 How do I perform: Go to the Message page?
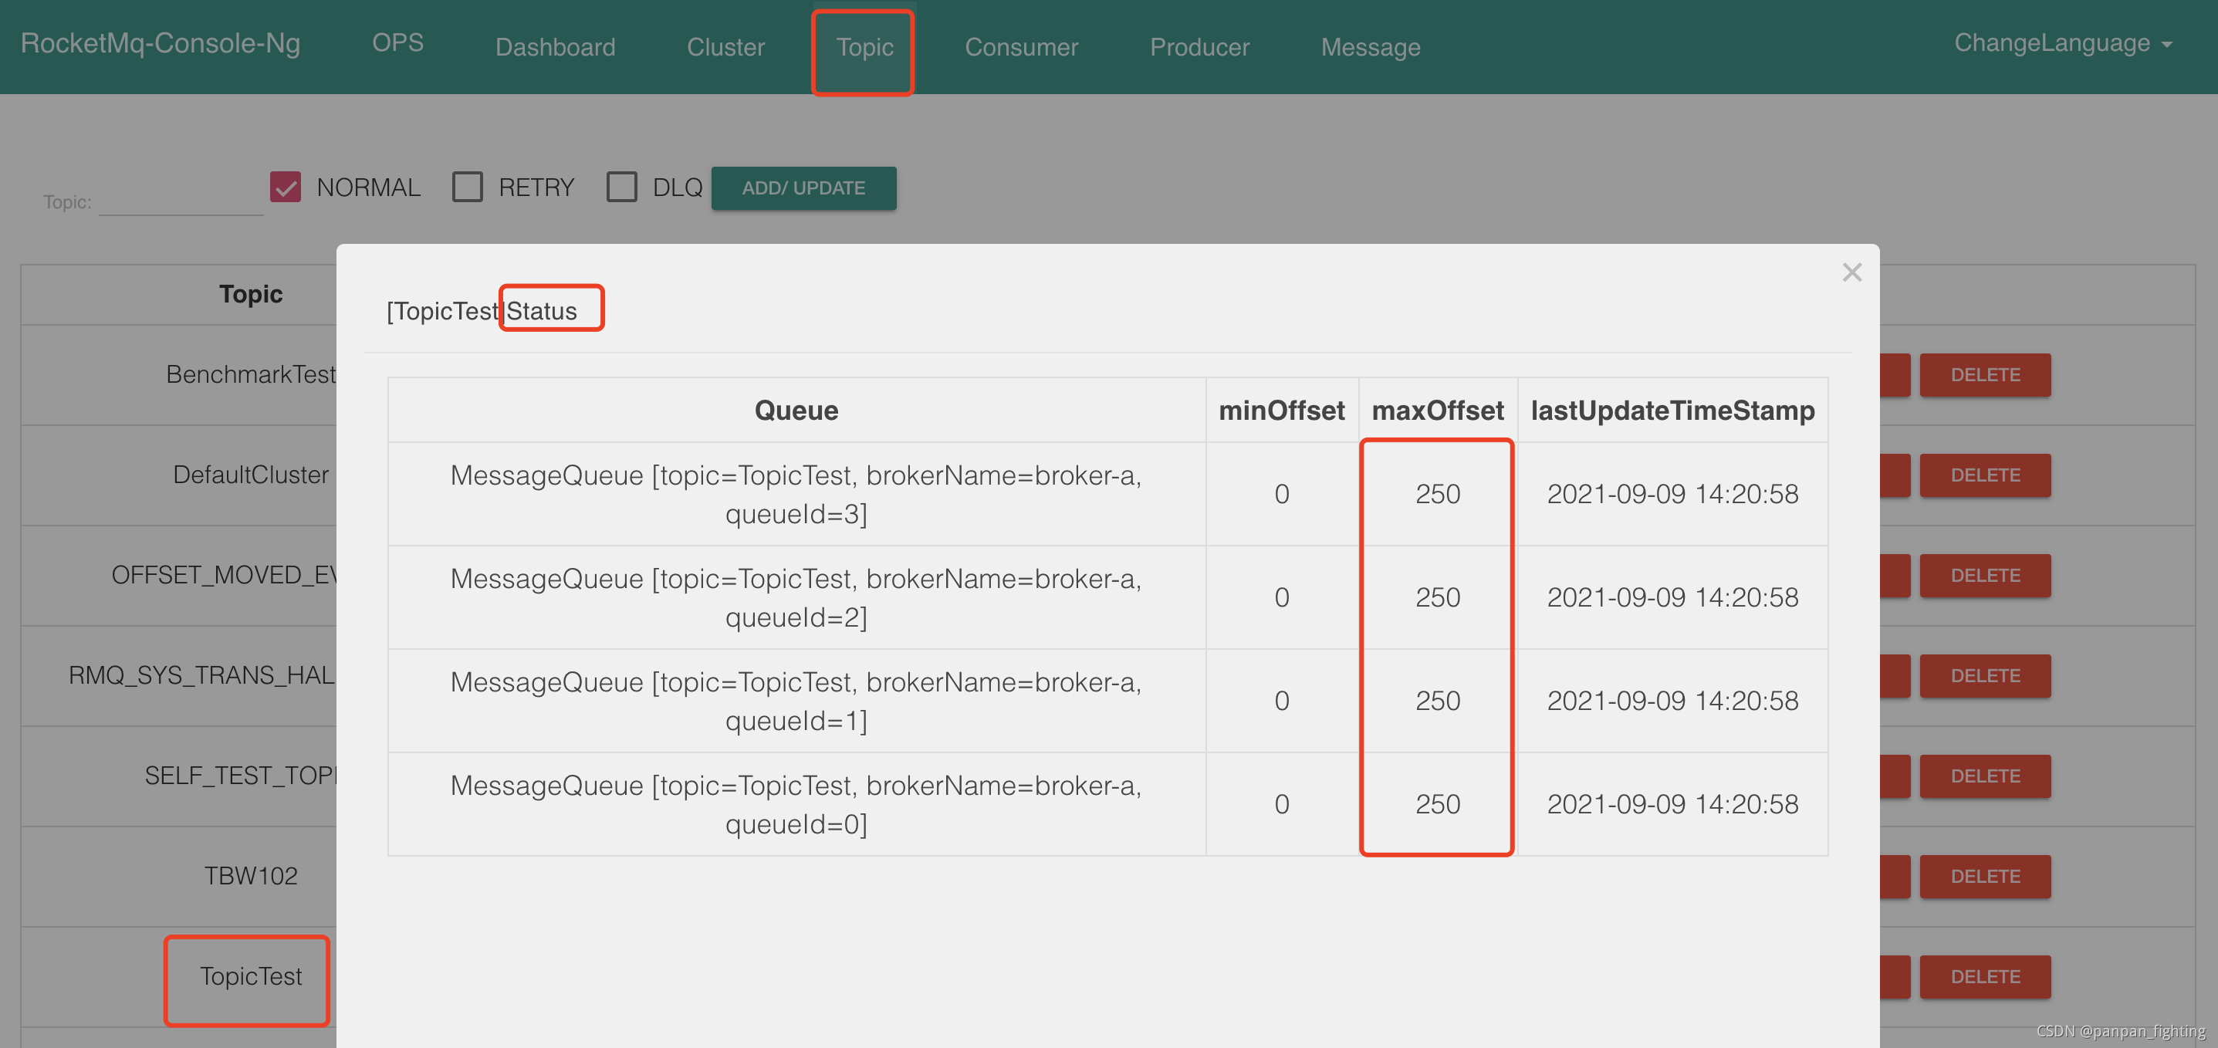click(x=1370, y=46)
